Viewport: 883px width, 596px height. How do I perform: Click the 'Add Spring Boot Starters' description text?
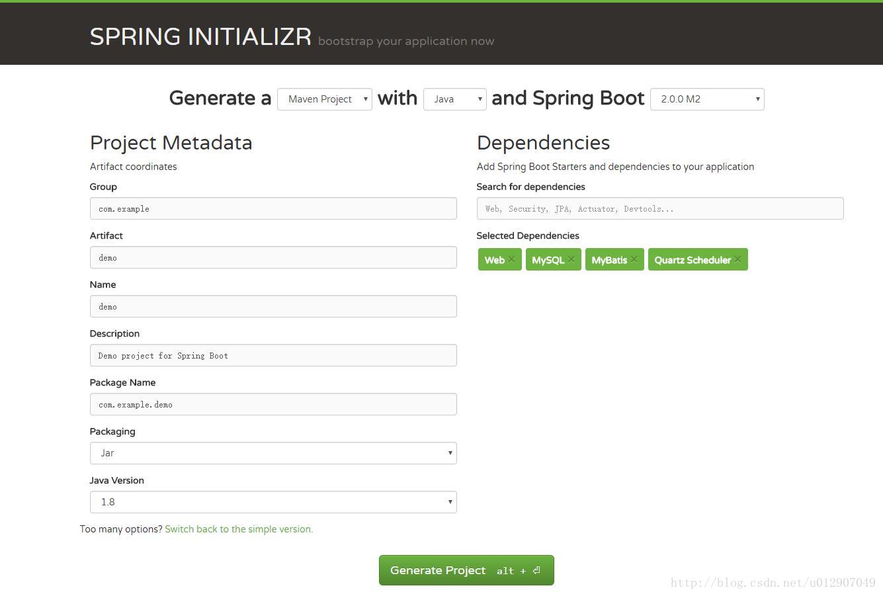(615, 167)
